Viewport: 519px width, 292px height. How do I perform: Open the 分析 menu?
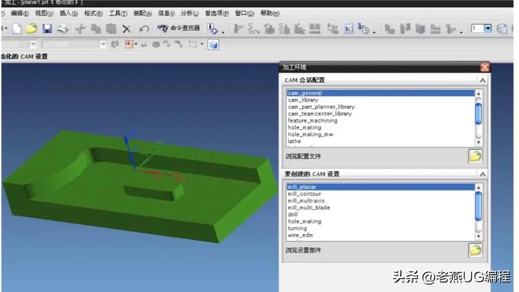click(x=189, y=13)
